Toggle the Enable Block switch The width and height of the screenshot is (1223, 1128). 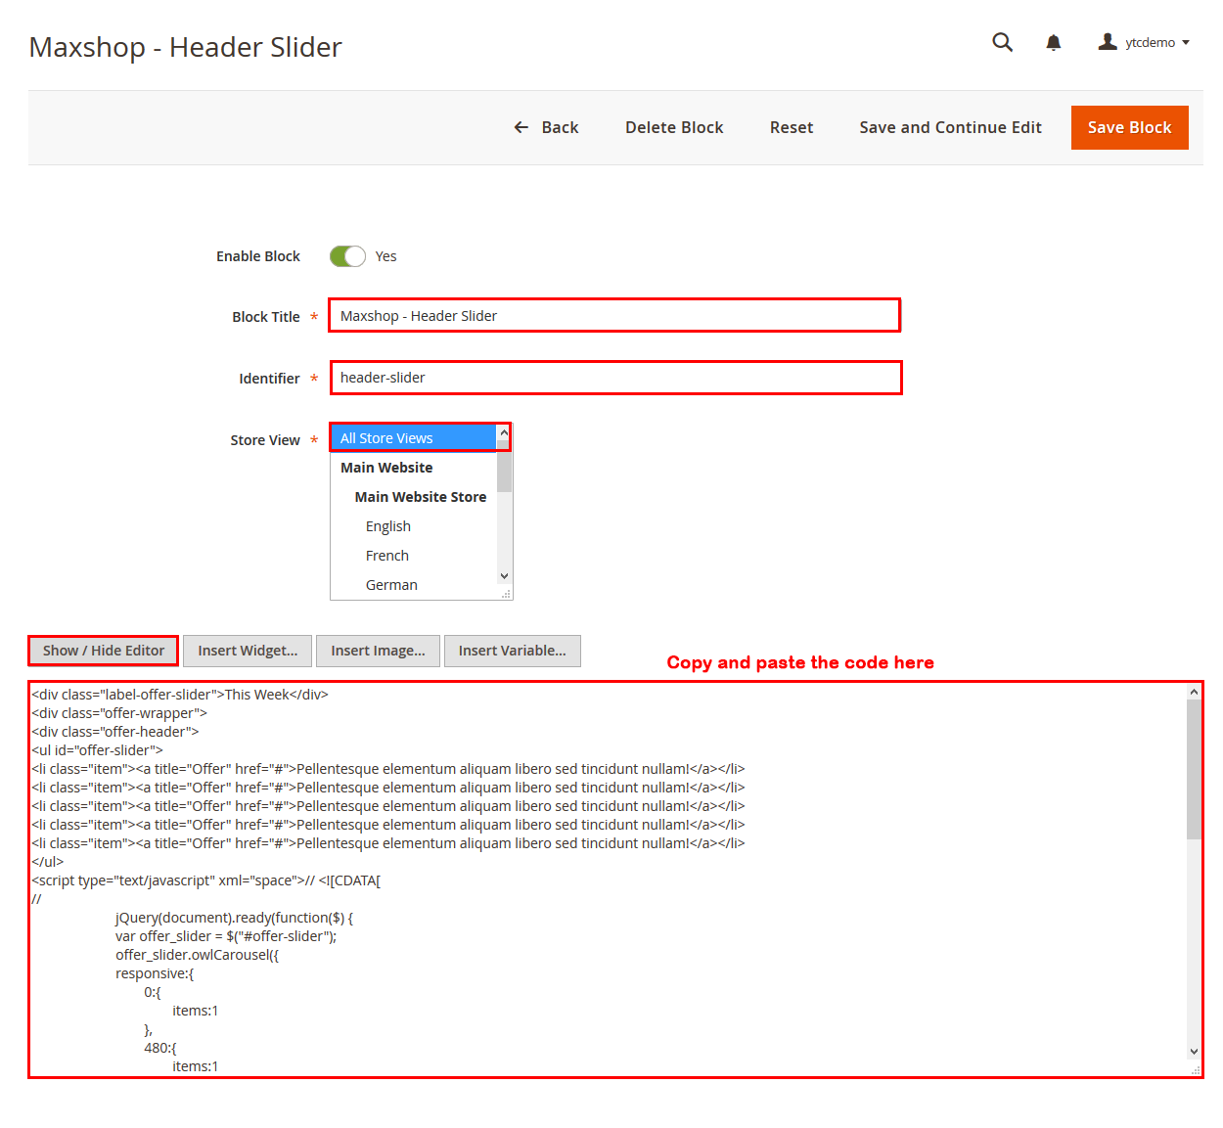[x=347, y=256]
